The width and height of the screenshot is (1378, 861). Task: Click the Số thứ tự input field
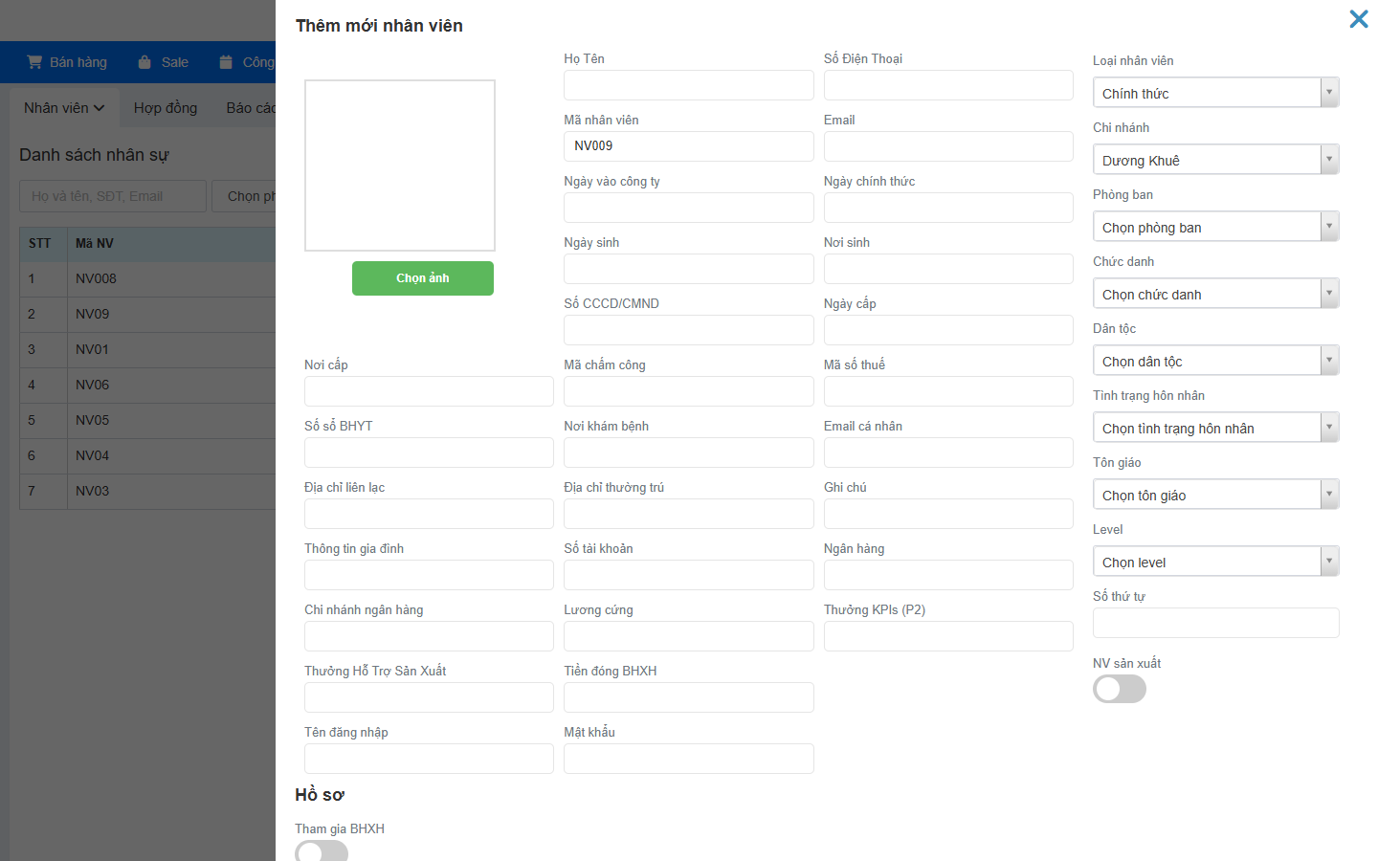click(x=1215, y=623)
